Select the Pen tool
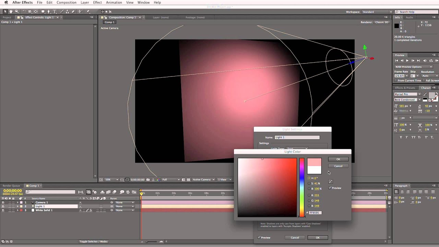Screen dimensions: 439x247 point(49,12)
